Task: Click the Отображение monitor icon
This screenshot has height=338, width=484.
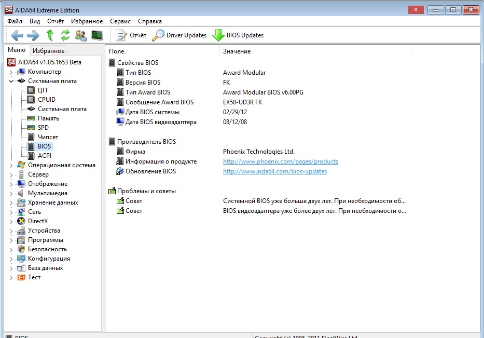Action: pyautogui.click(x=21, y=183)
